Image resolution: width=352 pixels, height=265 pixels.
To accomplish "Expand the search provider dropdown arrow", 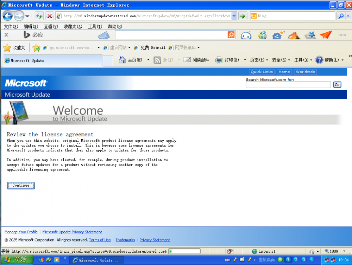I will (x=348, y=16).
